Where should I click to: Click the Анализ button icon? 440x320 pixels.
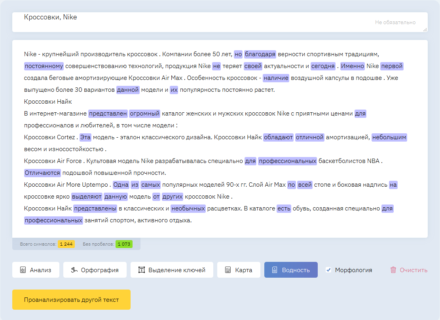click(x=23, y=270)
